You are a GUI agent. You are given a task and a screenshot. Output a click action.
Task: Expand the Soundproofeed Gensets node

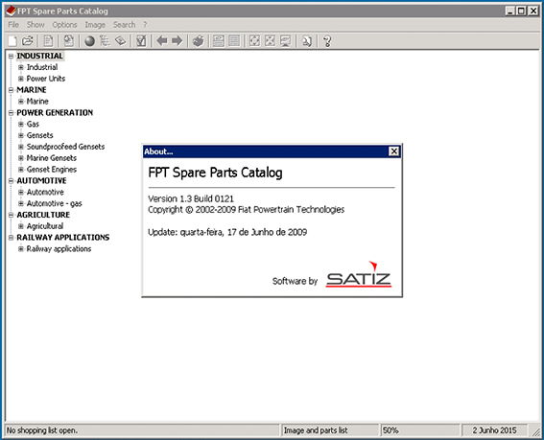[x=21, y=147]
